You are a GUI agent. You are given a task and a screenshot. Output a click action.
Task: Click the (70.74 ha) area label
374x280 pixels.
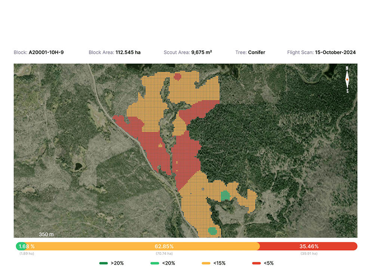164,254
